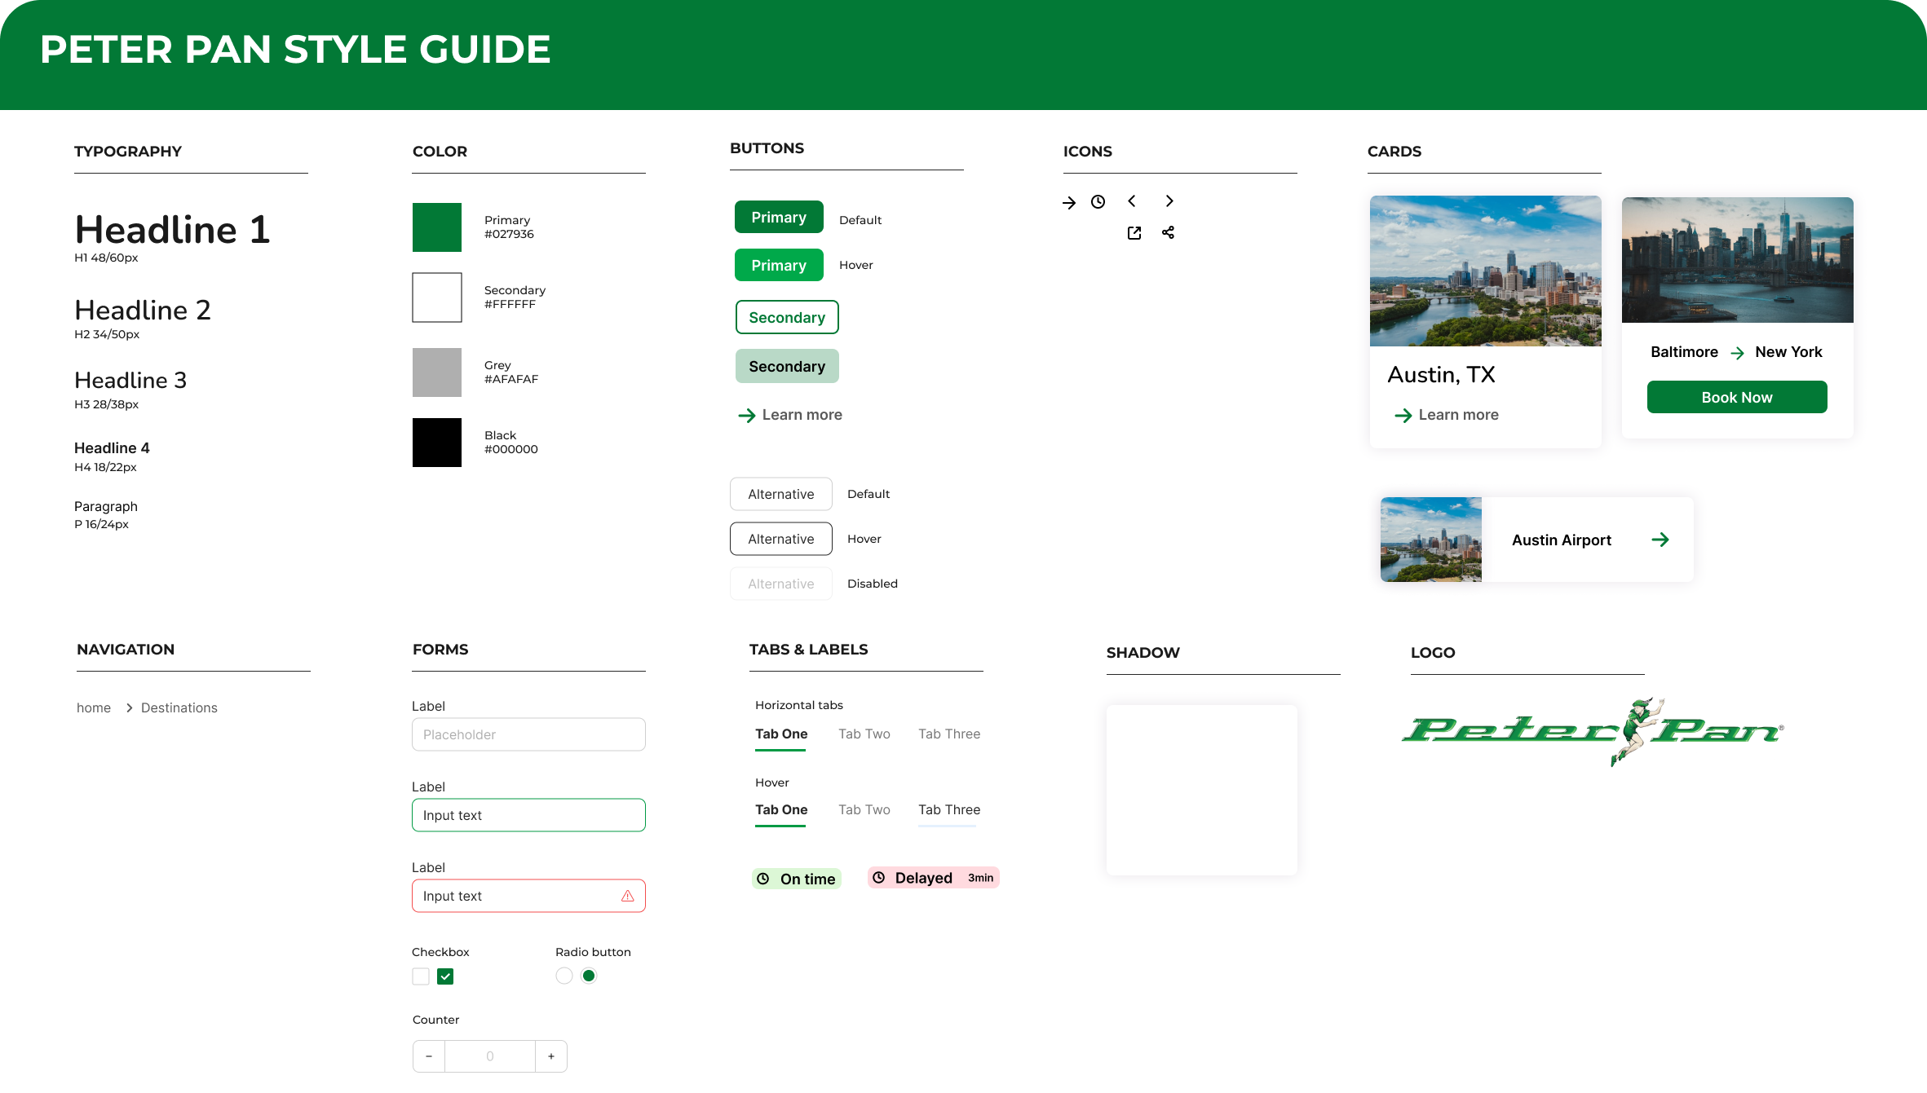Click the external link icon
The height and width of the screenshot is (1093, 1927).
[1134, 233]
